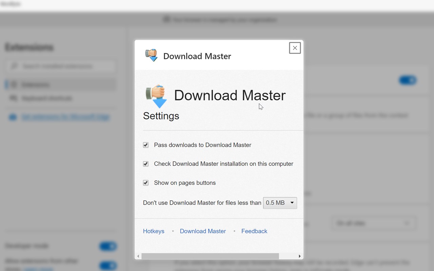Close the Download Master options dialog
This screenshot has height=271, width=434.
click(295, 48)
